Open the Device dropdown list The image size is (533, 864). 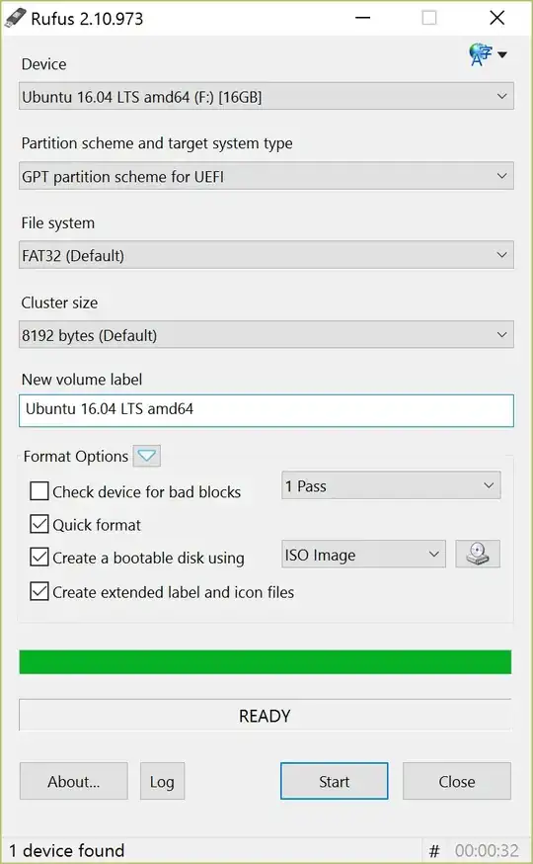(x=266, y=97)
